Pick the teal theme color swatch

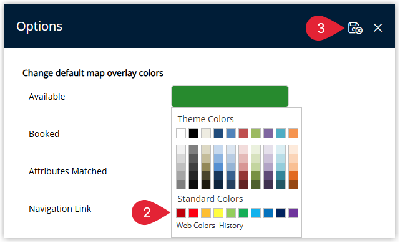click(x=281, y=133)
